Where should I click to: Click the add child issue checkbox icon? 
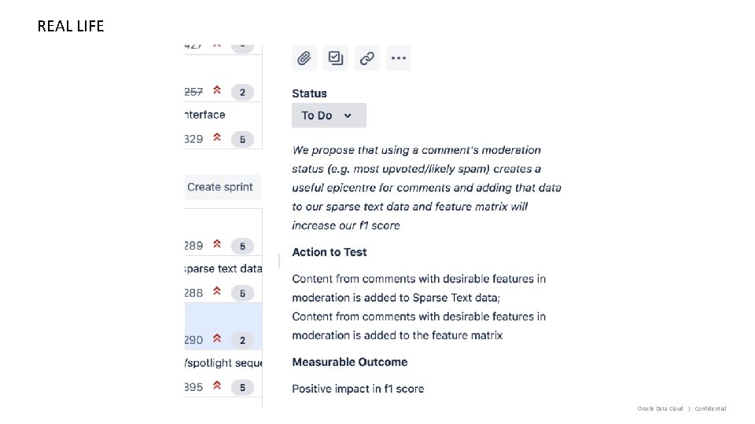(336, 58)
